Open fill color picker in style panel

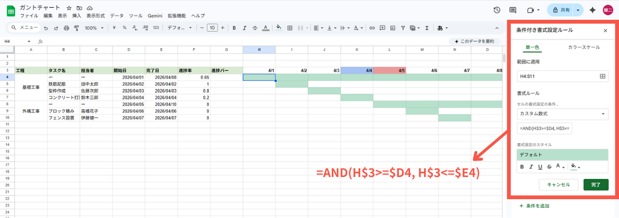[x=575, y=167]
